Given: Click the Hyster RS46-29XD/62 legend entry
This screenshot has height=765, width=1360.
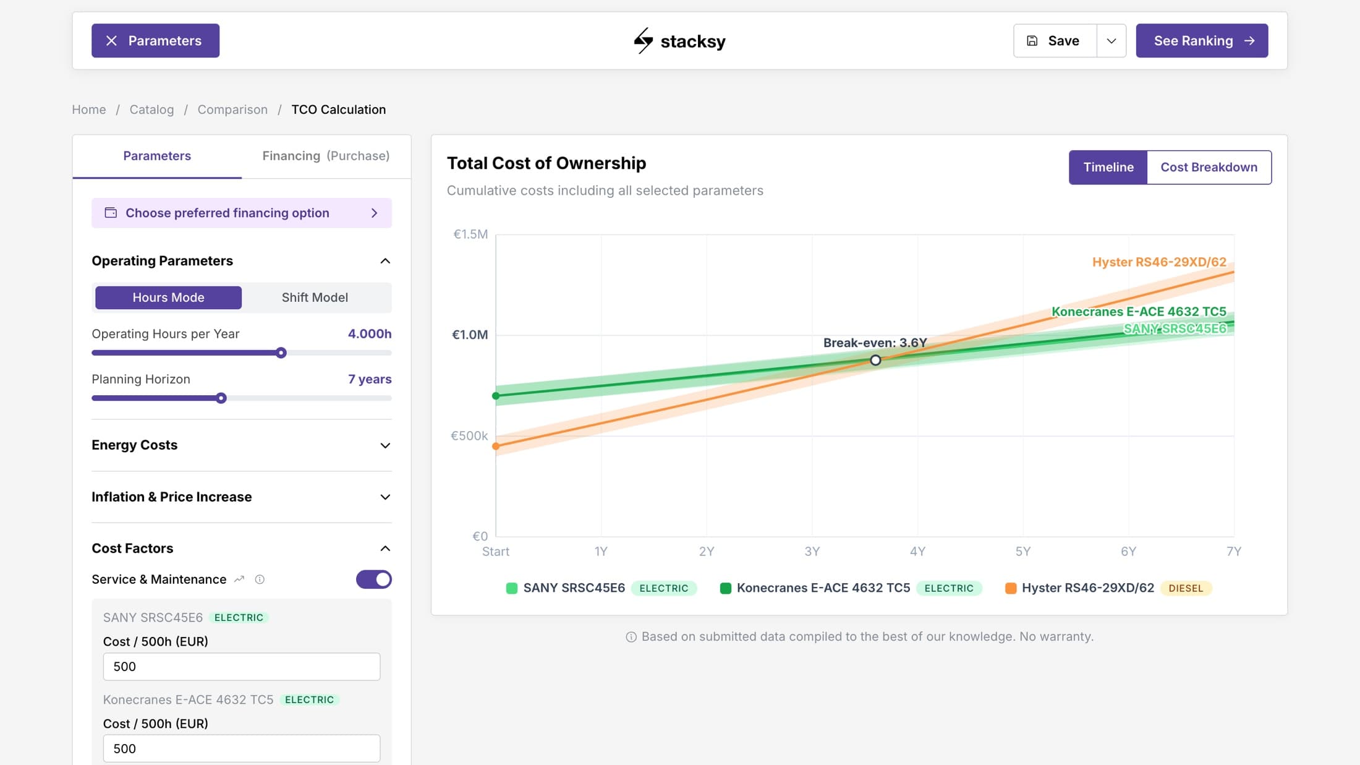Looking at the screenshot, I should tap(1108, 588).
